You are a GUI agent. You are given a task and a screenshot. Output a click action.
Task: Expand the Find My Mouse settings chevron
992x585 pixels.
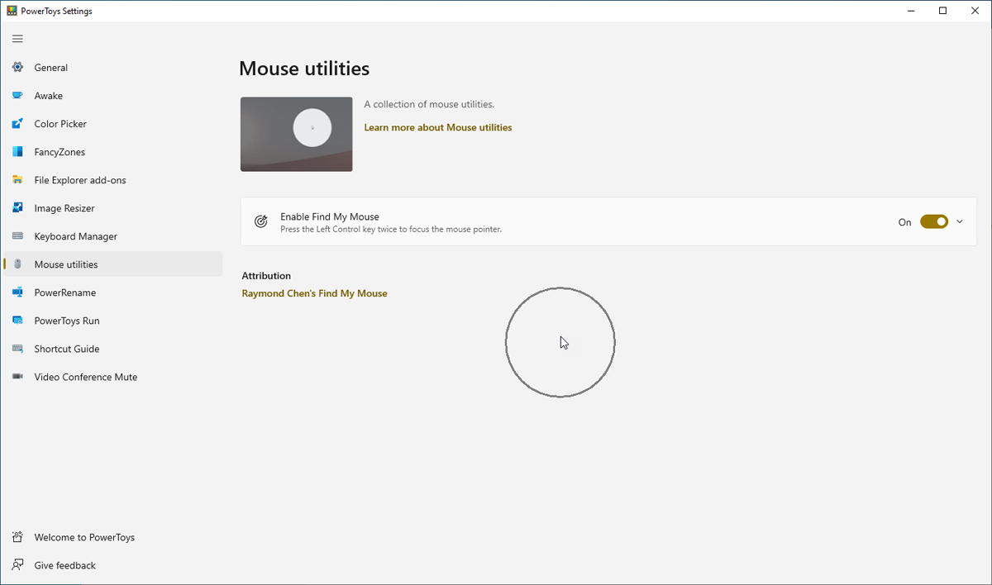coord(960,221)
